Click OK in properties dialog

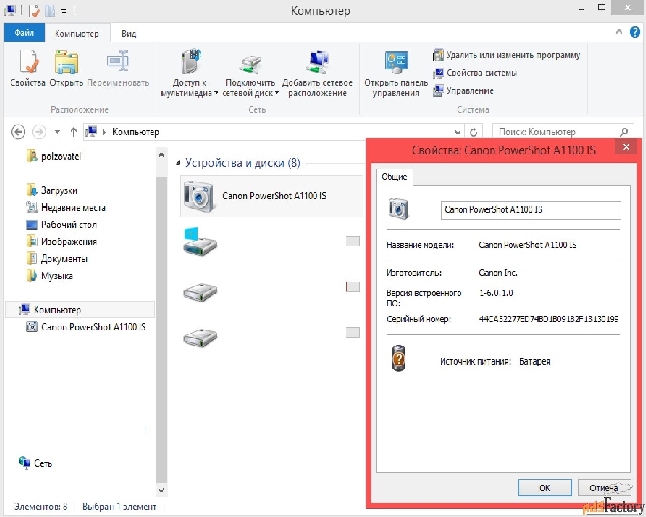coord(545,488)
